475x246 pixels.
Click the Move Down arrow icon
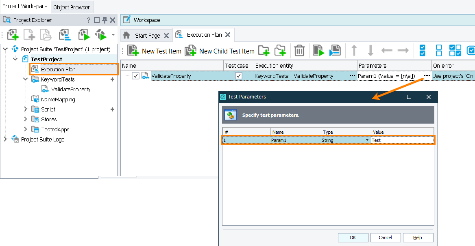point(370,51)
